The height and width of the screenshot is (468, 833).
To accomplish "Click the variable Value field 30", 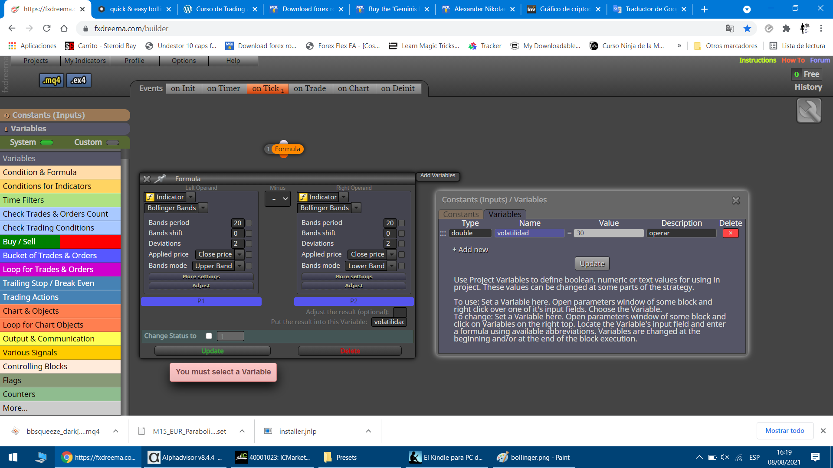I will (x=609, y=233).
